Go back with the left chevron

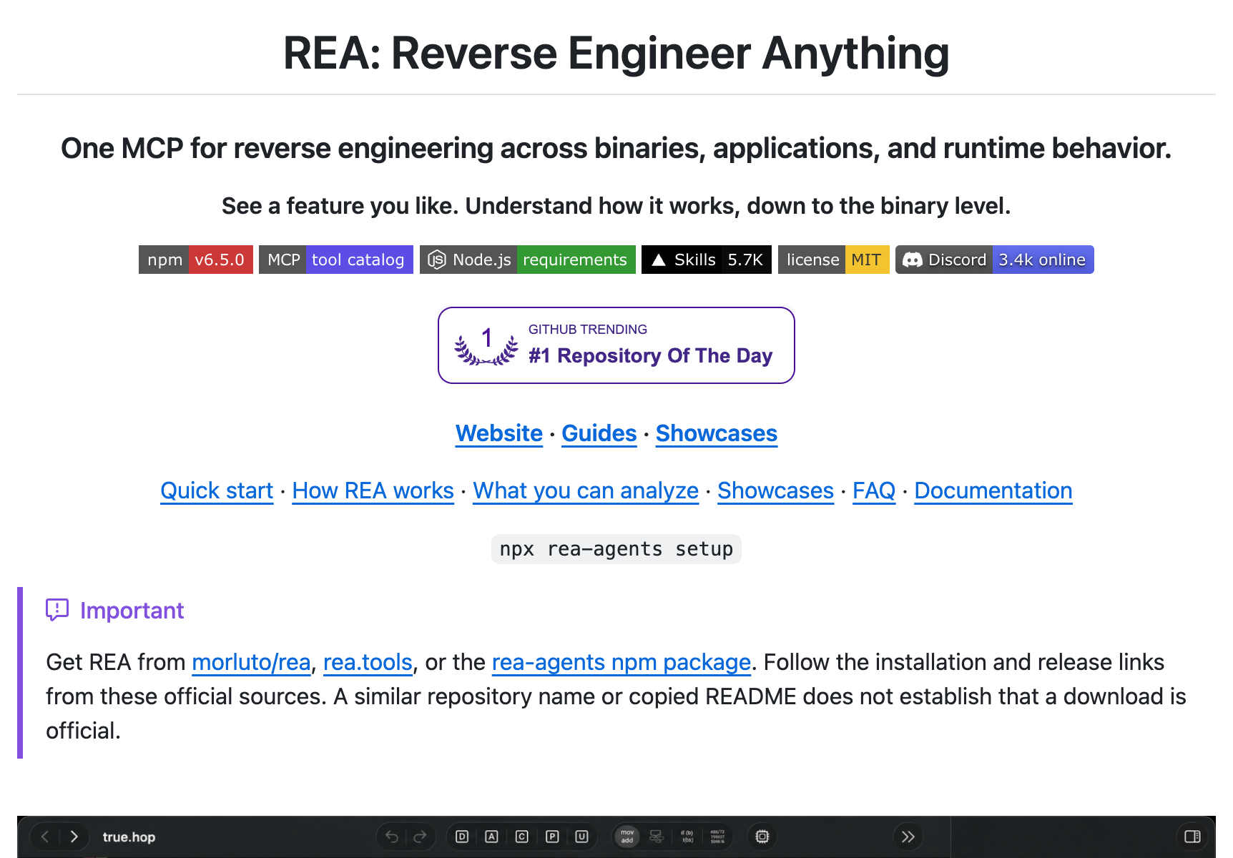45,837
